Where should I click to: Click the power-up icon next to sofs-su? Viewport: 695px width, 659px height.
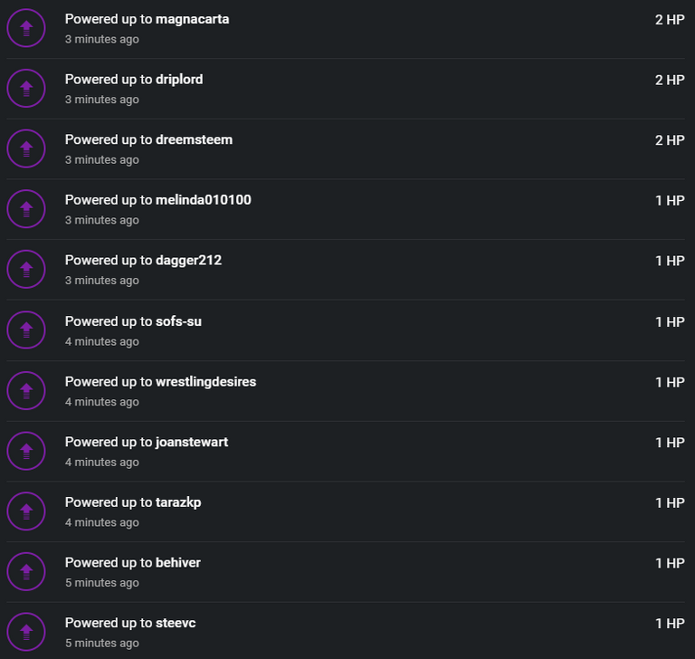click(26, 329)
